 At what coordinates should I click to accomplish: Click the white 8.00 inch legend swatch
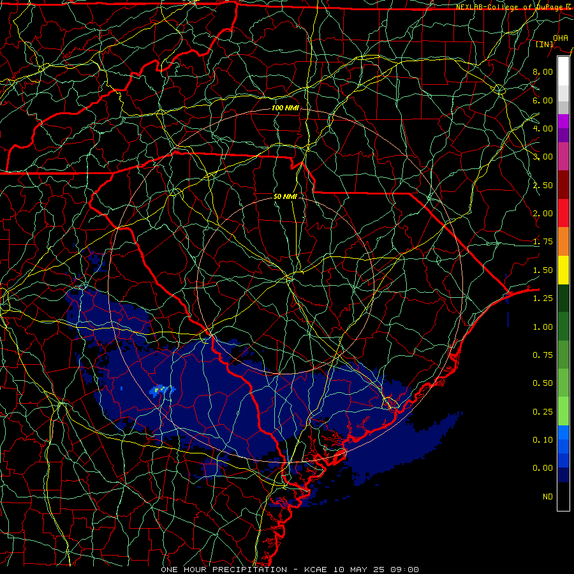tap(563, 71)
